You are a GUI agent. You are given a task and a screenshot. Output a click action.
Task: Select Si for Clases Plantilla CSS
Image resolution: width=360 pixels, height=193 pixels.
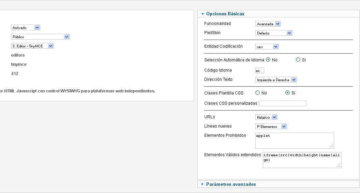click(287, 93)
